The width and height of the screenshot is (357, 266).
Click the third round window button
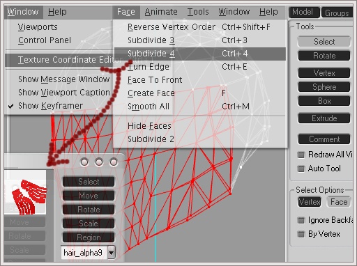[114, 162]
